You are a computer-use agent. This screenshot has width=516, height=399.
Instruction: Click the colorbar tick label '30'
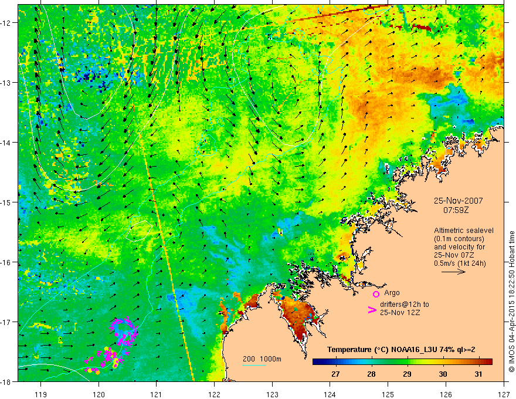(x=443, y=374)
